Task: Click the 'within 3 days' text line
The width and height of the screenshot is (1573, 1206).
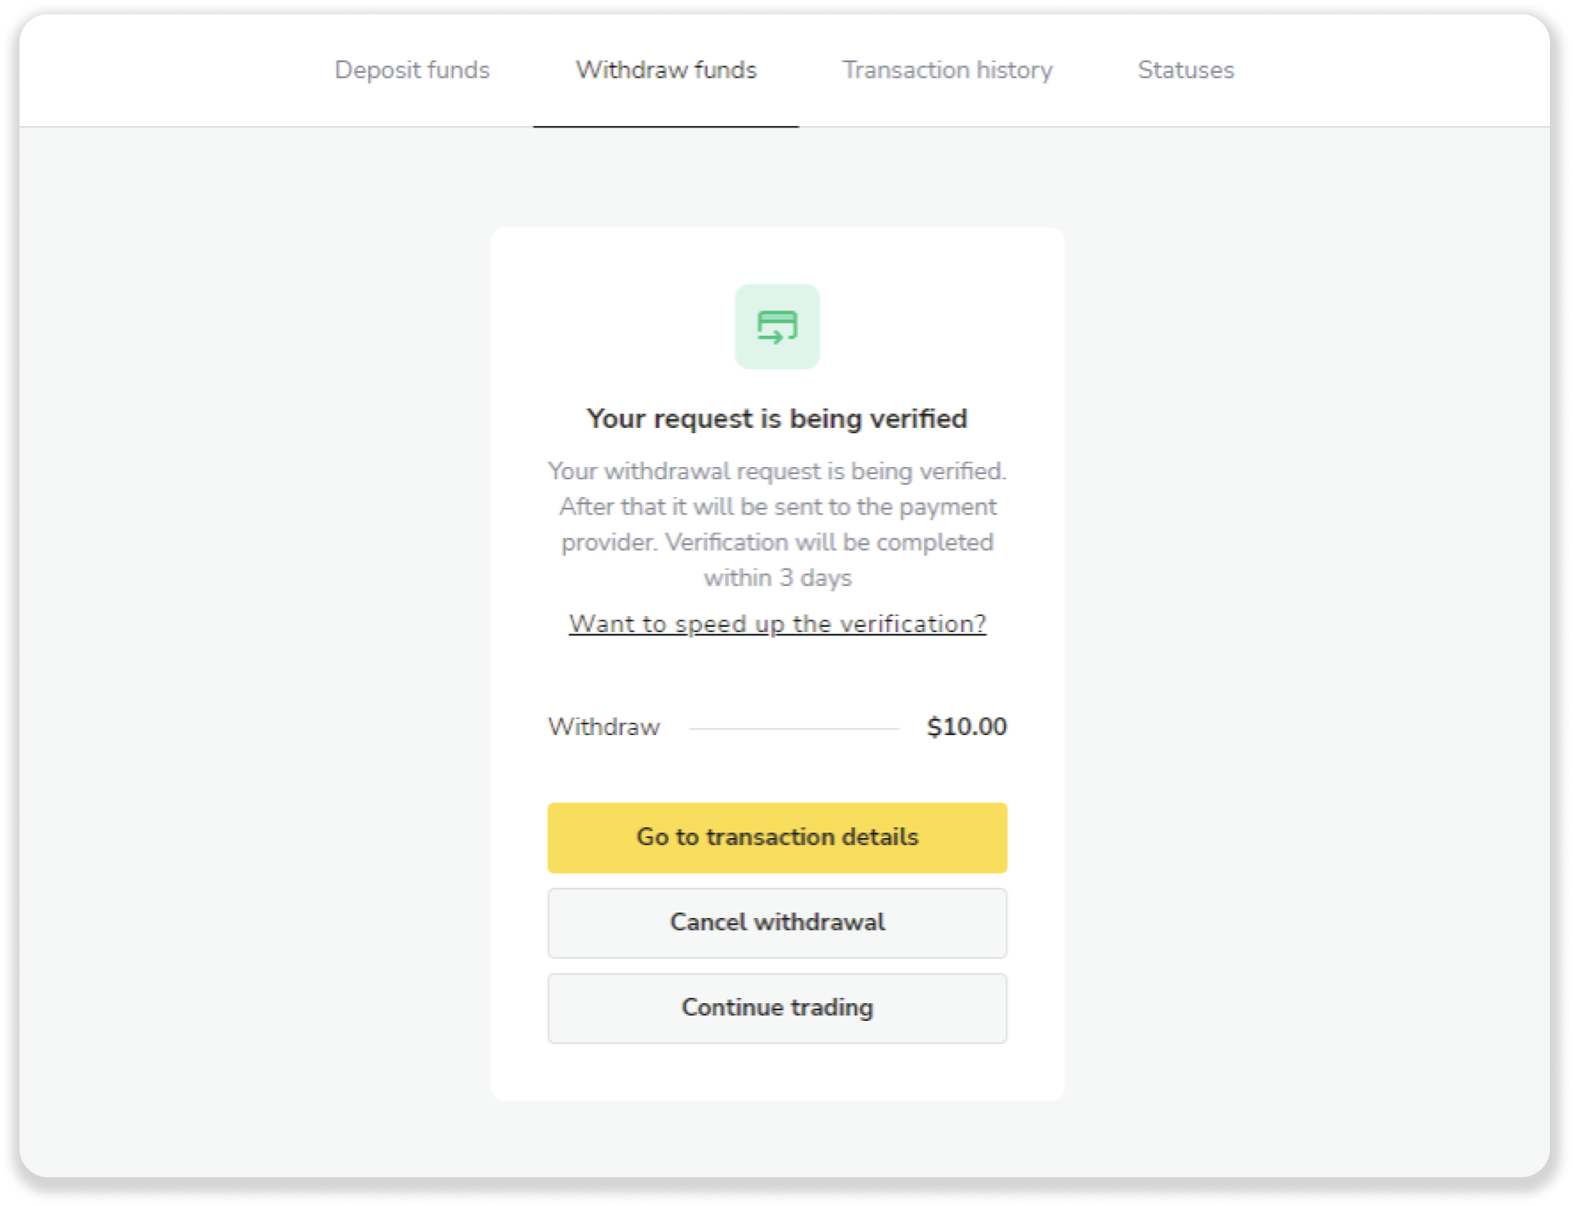Action: click(x=777, y=578)
